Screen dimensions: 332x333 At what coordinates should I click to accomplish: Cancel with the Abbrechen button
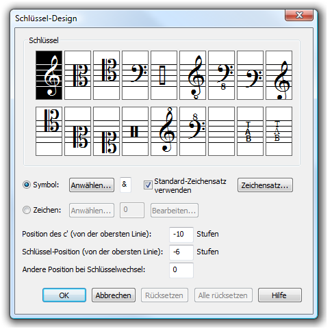pyautogui.click(x=114, y=295)
